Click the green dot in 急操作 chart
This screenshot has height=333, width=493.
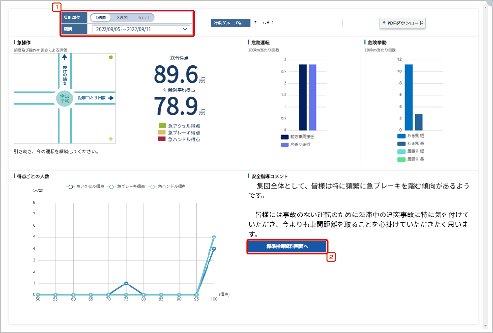pyautogui.click(x=111, y=58)
